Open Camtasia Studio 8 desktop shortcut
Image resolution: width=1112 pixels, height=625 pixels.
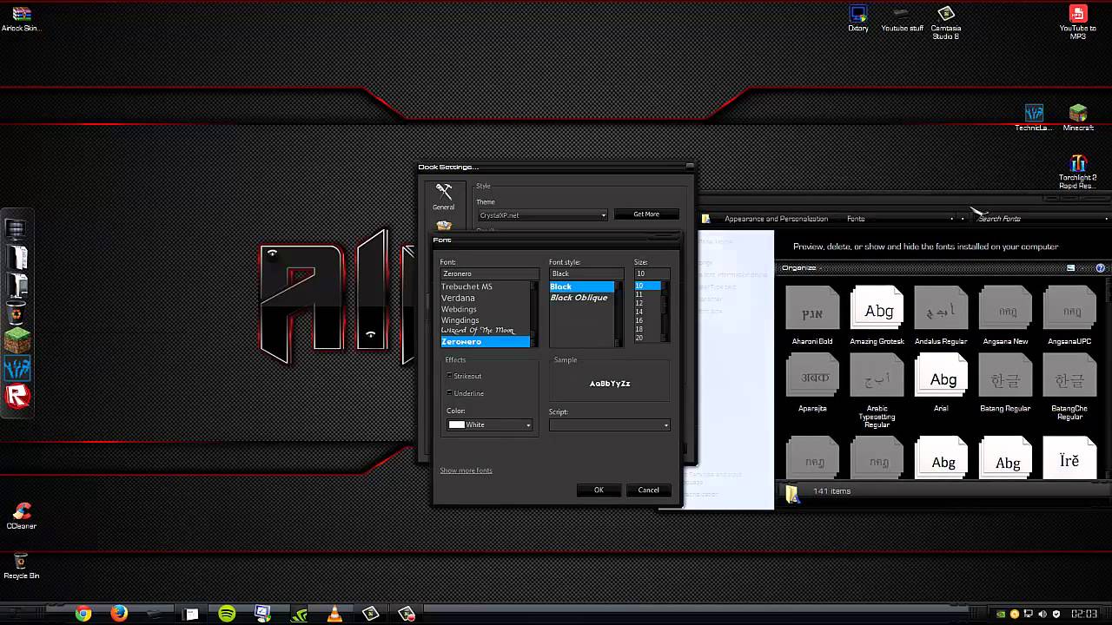pyautogui.click(x=945, y=23)
